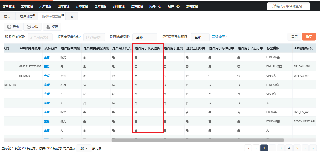Sort by 是否拆单预报 column header
This screenshot has width=320, height=158.
coord(70,48)
